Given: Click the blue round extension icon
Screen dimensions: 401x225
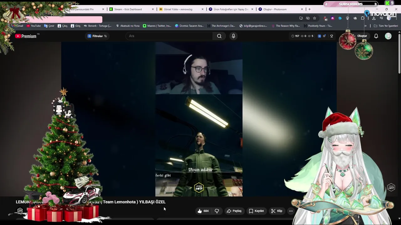Looking at the screenshot, I should click(340, 18).
